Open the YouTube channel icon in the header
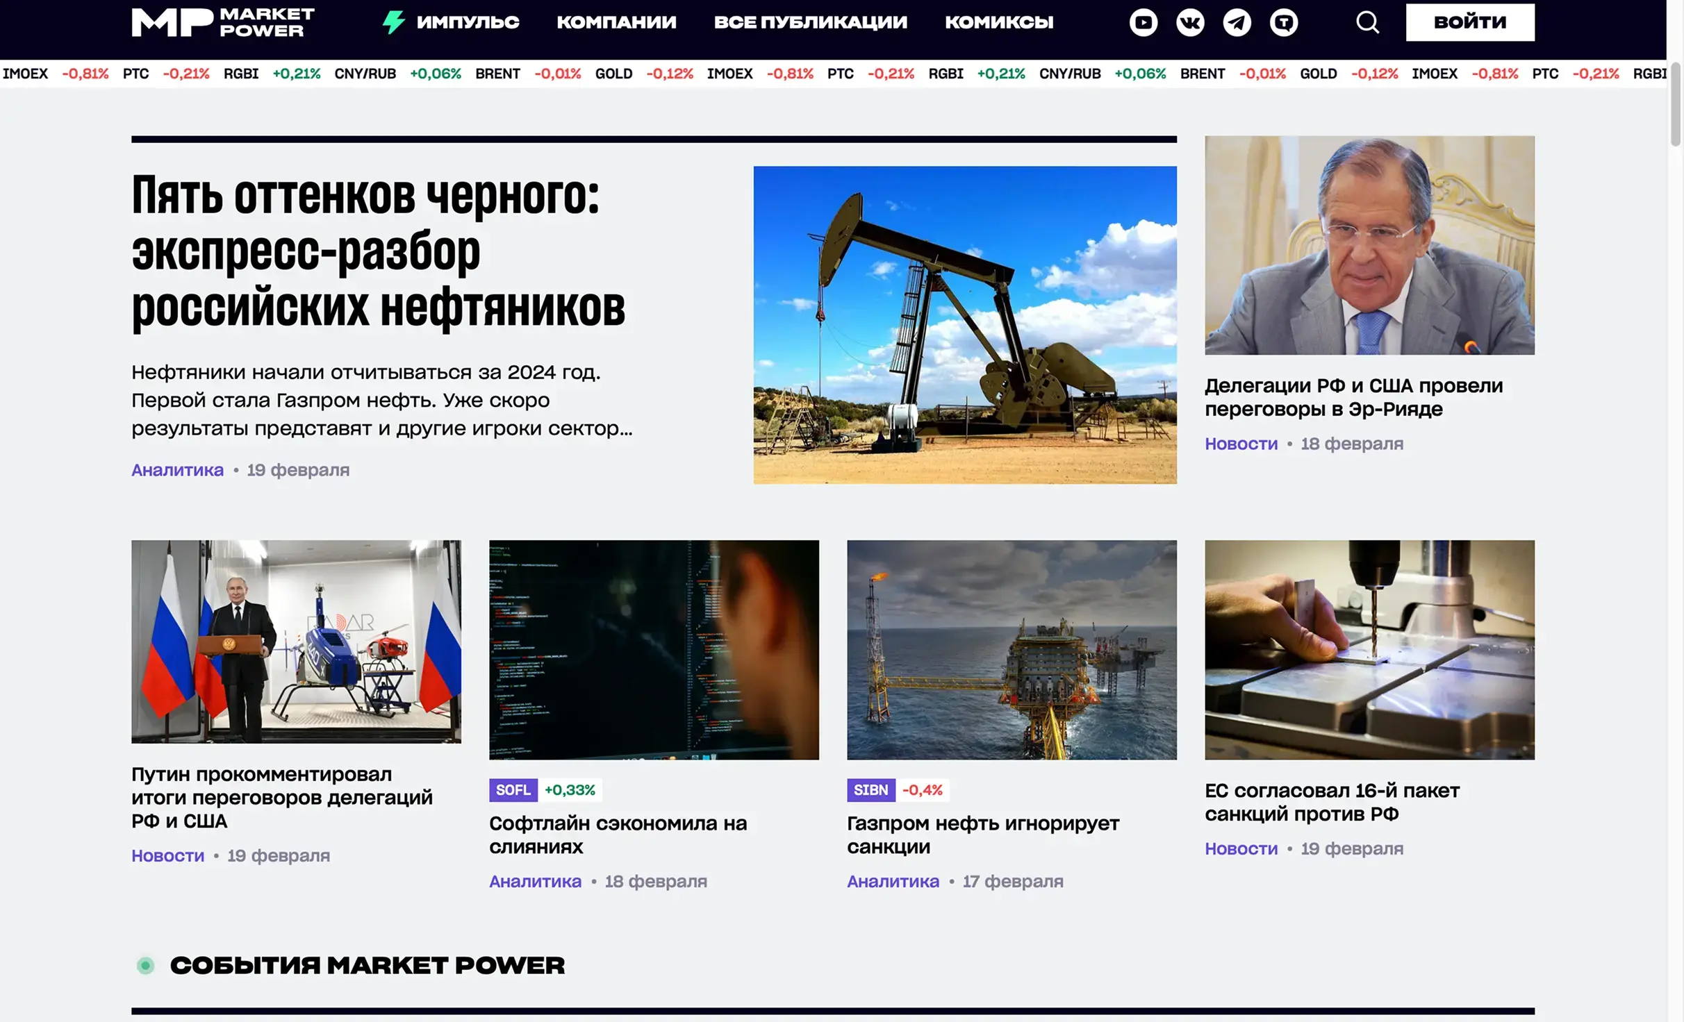 1143,22
